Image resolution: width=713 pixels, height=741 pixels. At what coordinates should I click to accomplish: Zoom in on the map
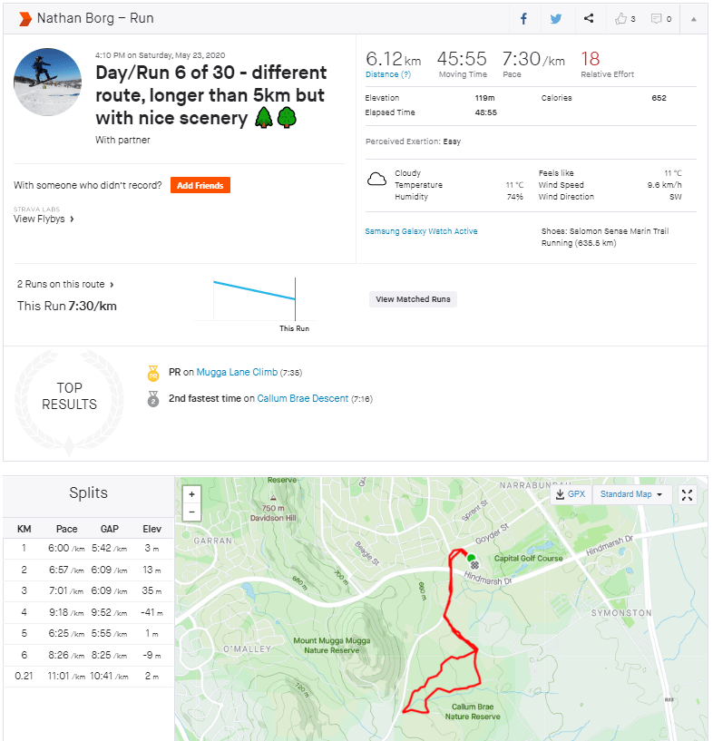191,495
